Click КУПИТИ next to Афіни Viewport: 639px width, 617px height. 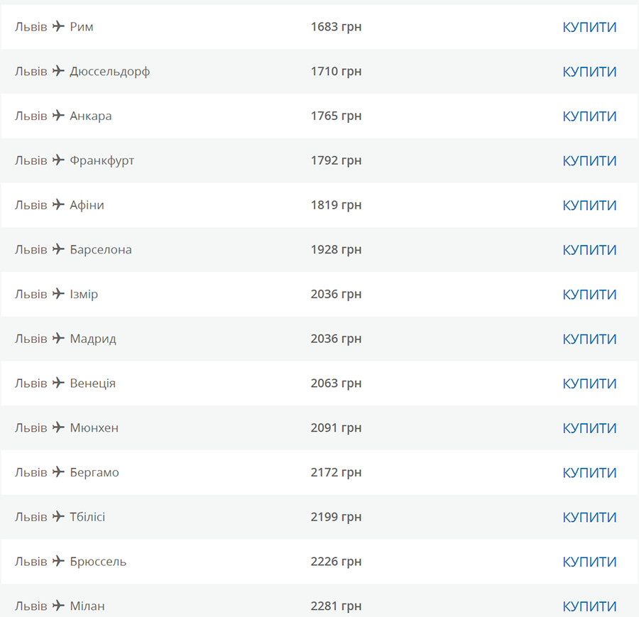(589, 205)
